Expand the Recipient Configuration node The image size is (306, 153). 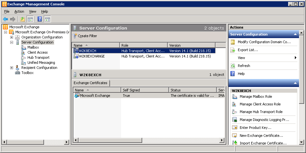[x=11, y=68]
